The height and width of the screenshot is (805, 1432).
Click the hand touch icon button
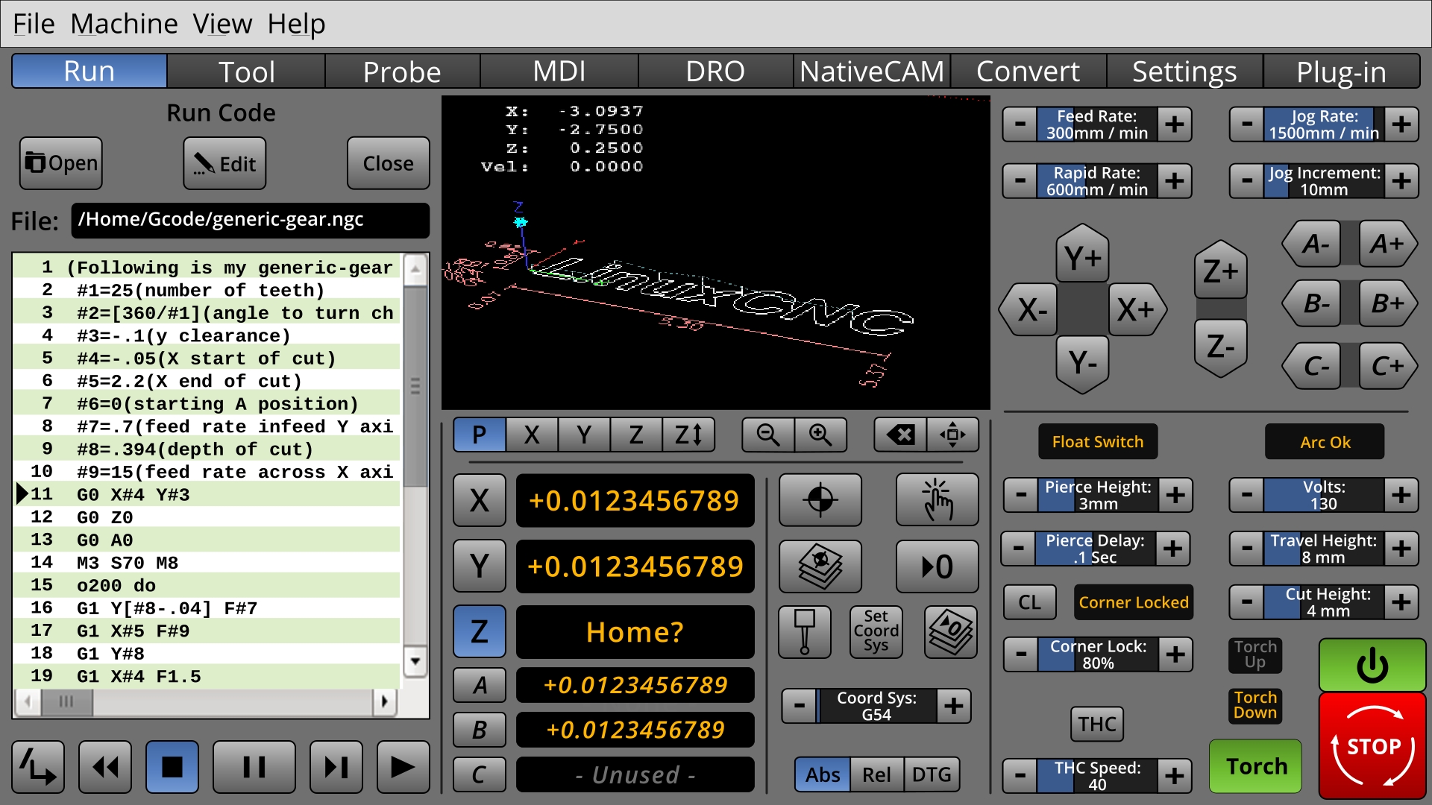point(938,500)
